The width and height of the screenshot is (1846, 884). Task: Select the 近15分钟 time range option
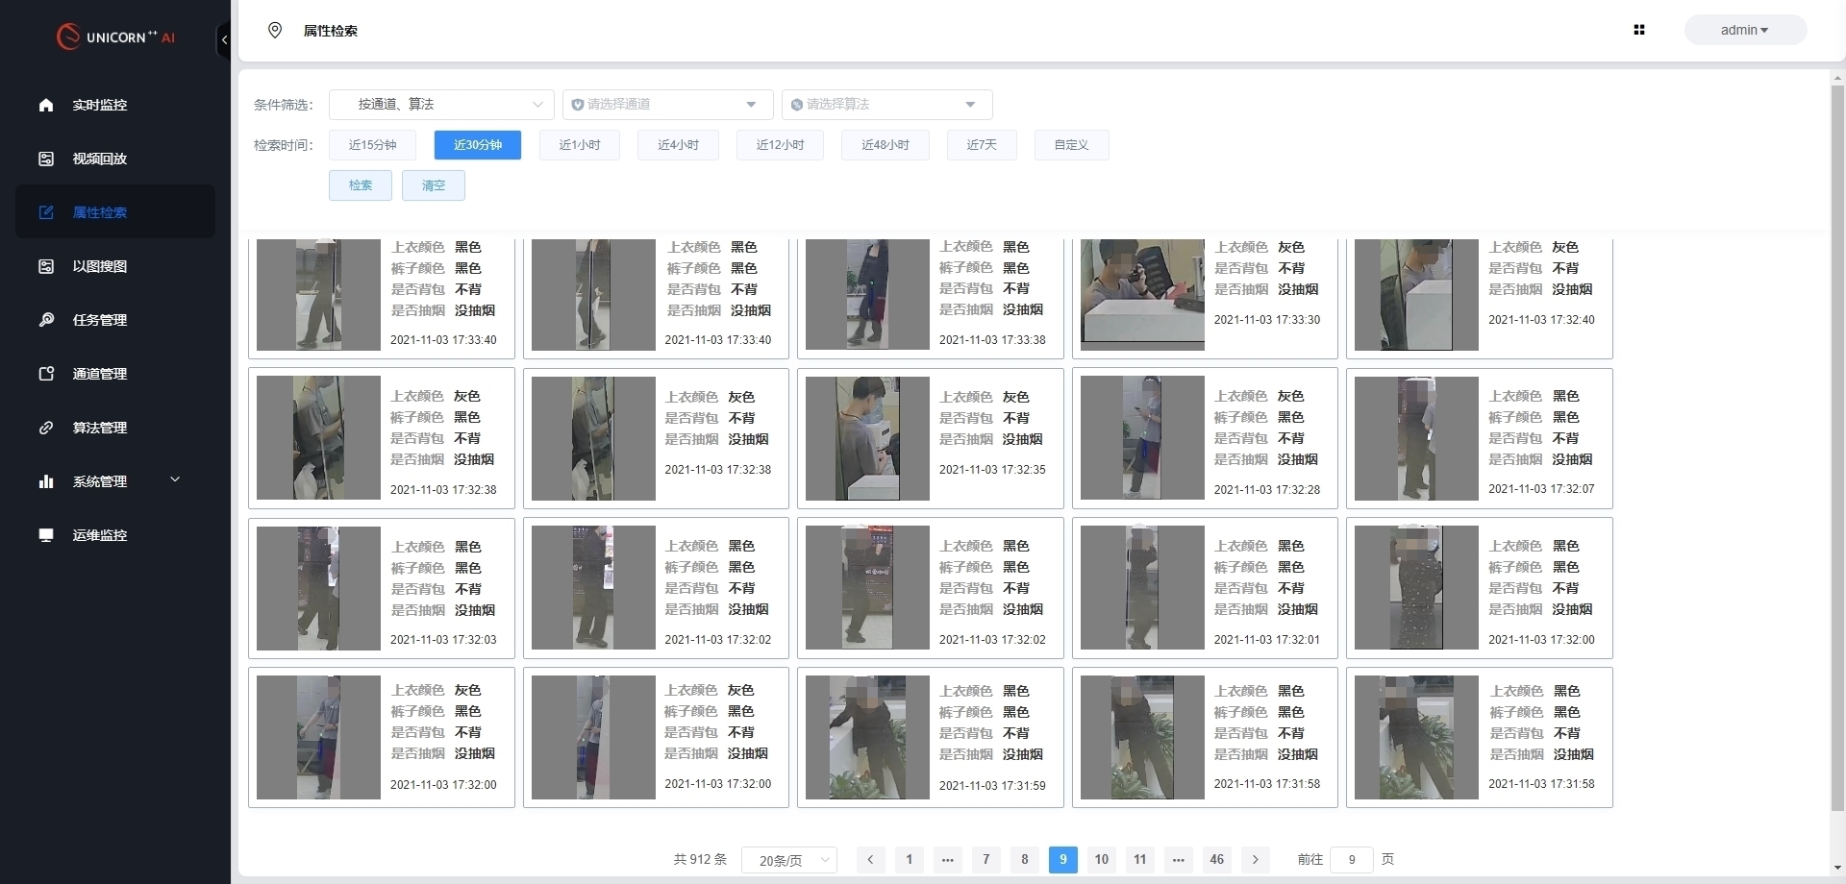(372, 145)
